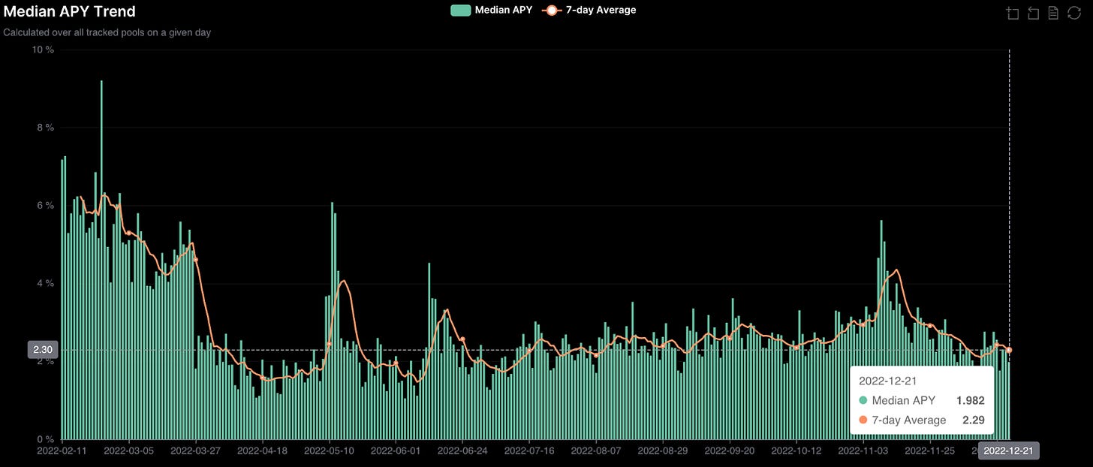This screenshot has width=1093, height=467.
Task: Toggle the 7-day Average legend entry
Action: coord(589,11)
